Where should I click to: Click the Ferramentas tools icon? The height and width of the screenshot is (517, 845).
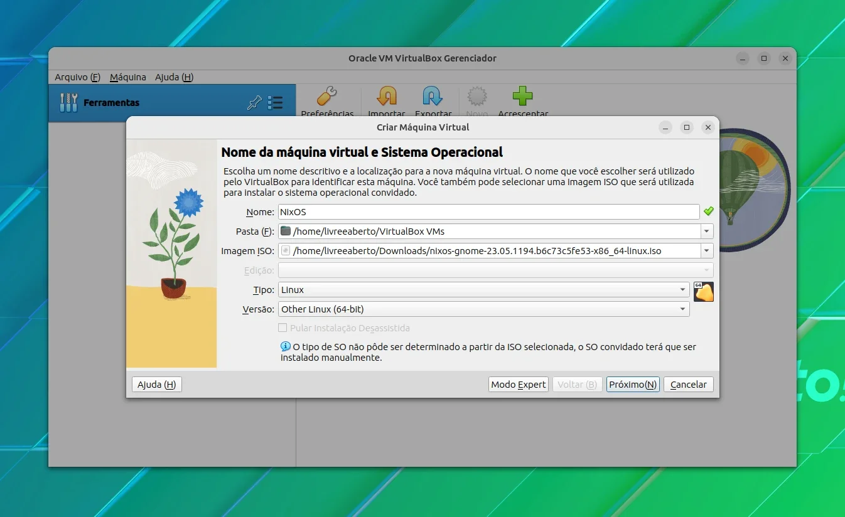68,102
